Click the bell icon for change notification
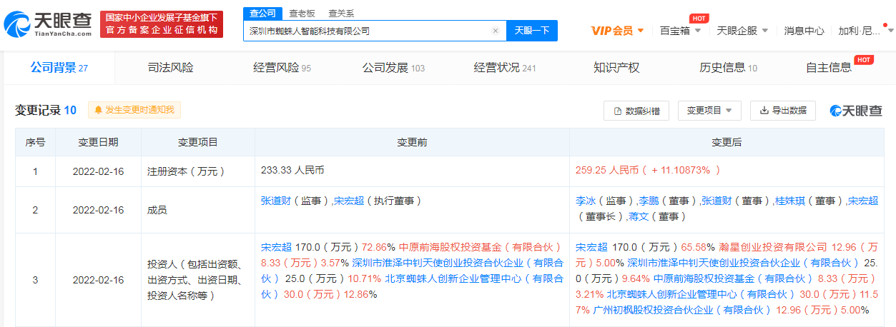 pyautogui.click(x=99, y=111)
